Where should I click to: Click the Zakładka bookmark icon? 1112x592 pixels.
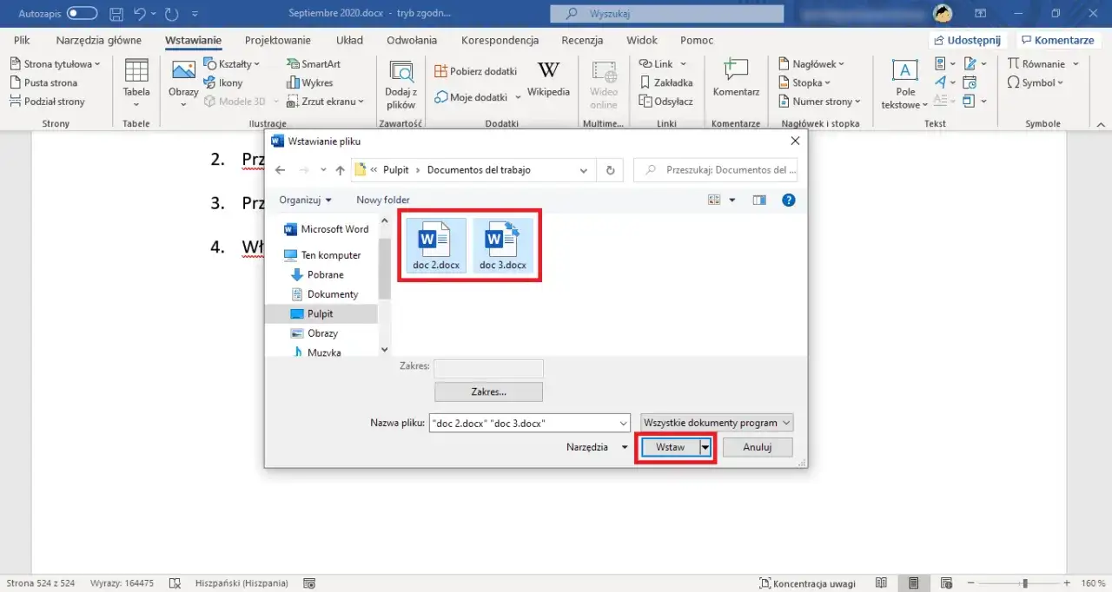click(x=646, y=82)
